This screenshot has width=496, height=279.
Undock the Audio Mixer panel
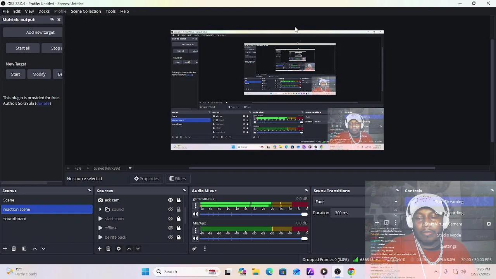pyautogui.click(x=306, y=191)
